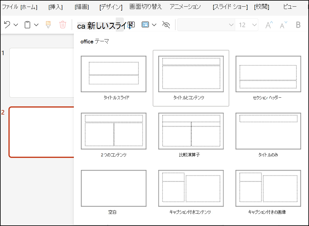
Task: Open the 校閲 tab
Action: coord(262,7)
